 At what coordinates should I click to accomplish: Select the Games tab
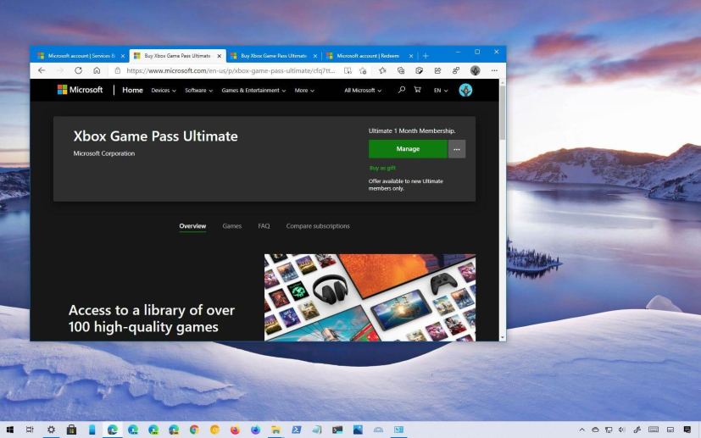coord(232,226)
